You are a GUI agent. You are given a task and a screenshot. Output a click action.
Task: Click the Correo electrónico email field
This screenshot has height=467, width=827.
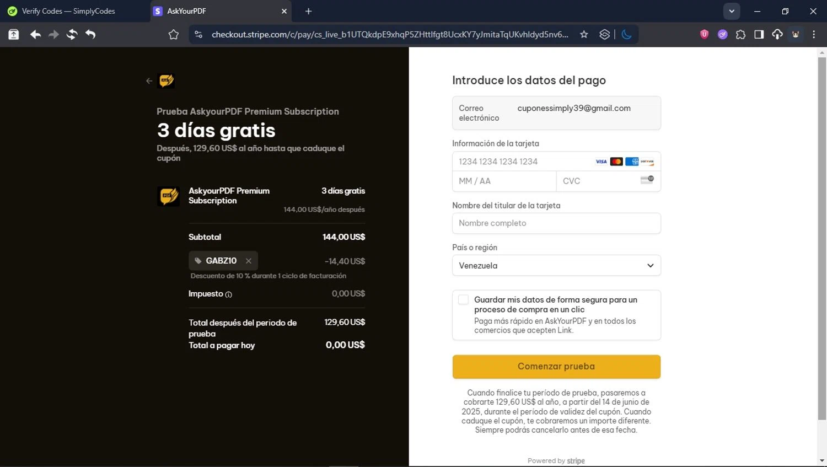[556, 113]
